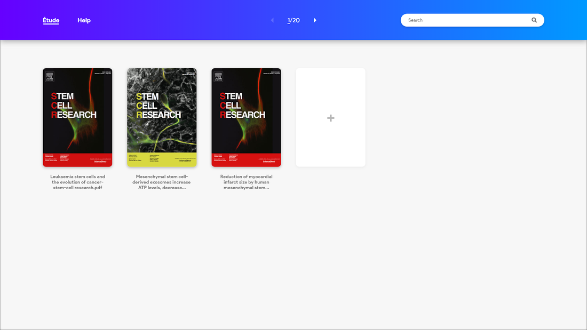
Task: Click the 1/20 page counter
Action: (293, 20)
